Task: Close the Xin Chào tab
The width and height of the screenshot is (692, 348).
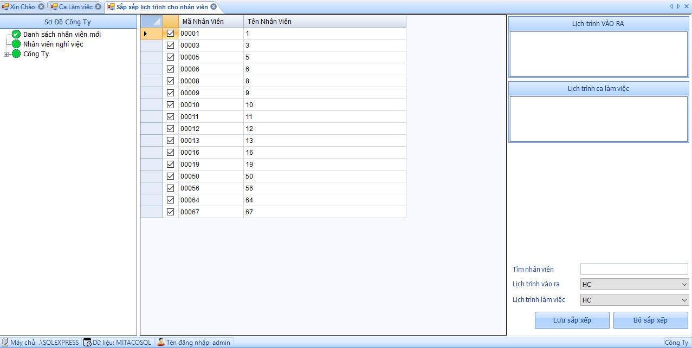Action: coord(41,6)
